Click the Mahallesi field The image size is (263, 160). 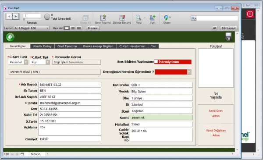pyautogui.click(x=161, y=124)
